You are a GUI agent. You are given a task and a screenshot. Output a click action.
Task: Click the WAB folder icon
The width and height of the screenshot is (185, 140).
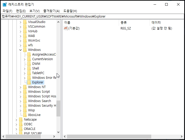pos(25,36)
